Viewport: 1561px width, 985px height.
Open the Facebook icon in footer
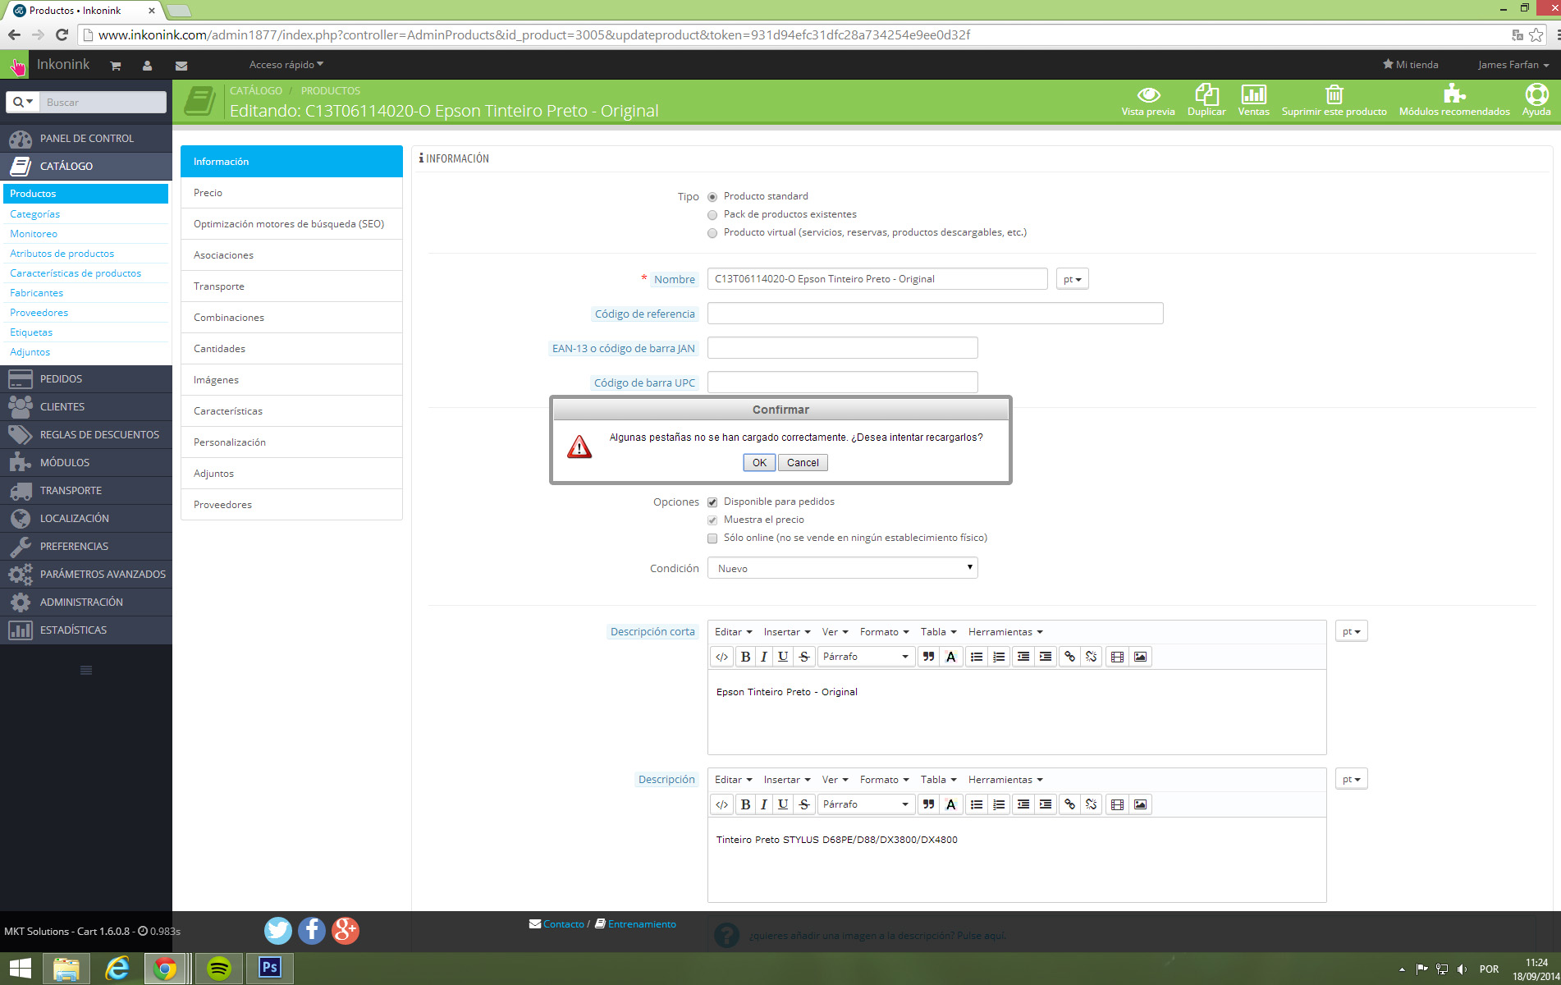pyautogui.click(x=312, y=930)
